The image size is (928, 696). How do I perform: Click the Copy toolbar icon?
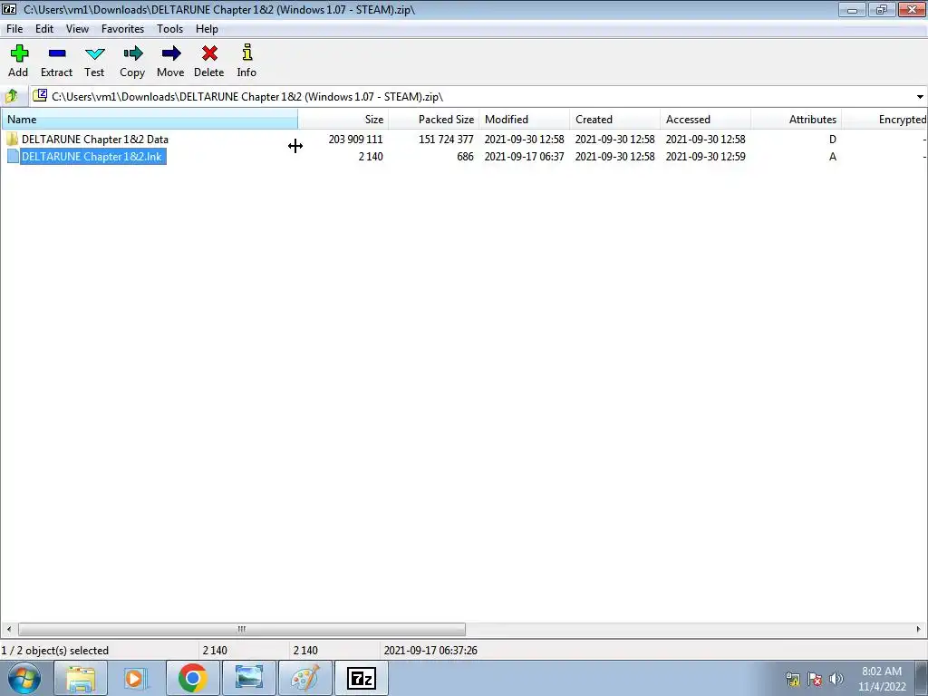tap(132, 53)
